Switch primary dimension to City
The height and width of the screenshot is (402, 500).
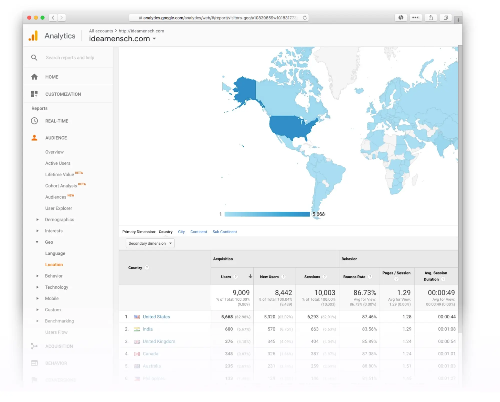click(x=181, y=232)
